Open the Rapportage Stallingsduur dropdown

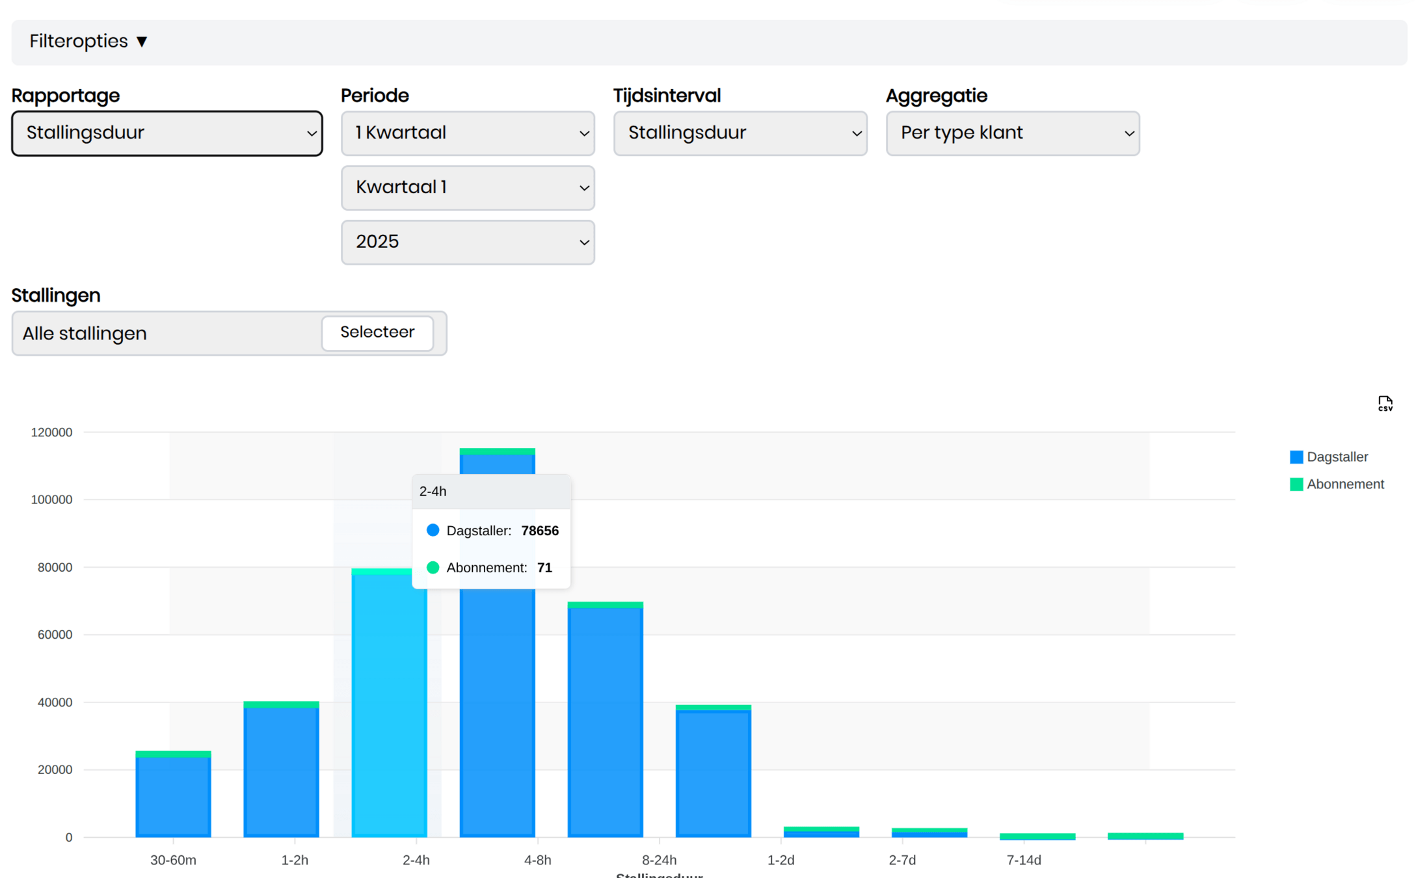pyautogui.click(x=167, y=133)
